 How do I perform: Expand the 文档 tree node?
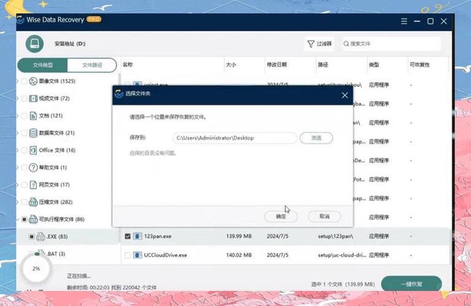point(17,116)
